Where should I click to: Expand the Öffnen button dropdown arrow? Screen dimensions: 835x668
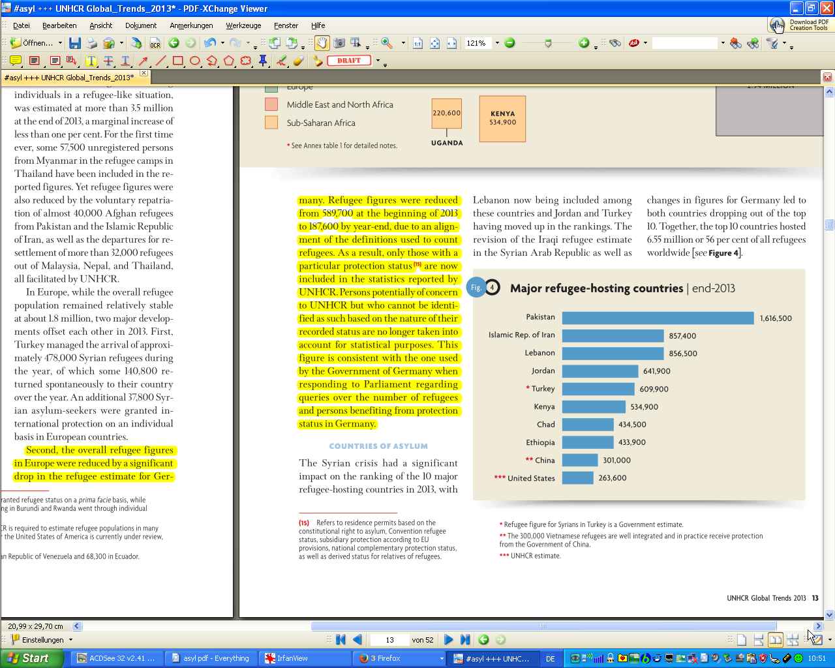60,43
